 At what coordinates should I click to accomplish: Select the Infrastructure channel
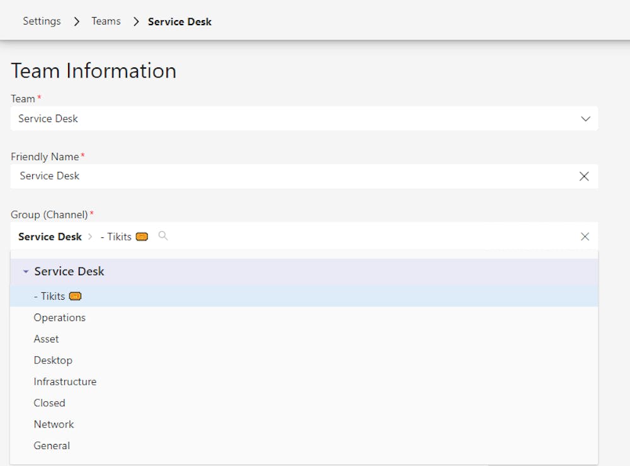tap(65, 382)
